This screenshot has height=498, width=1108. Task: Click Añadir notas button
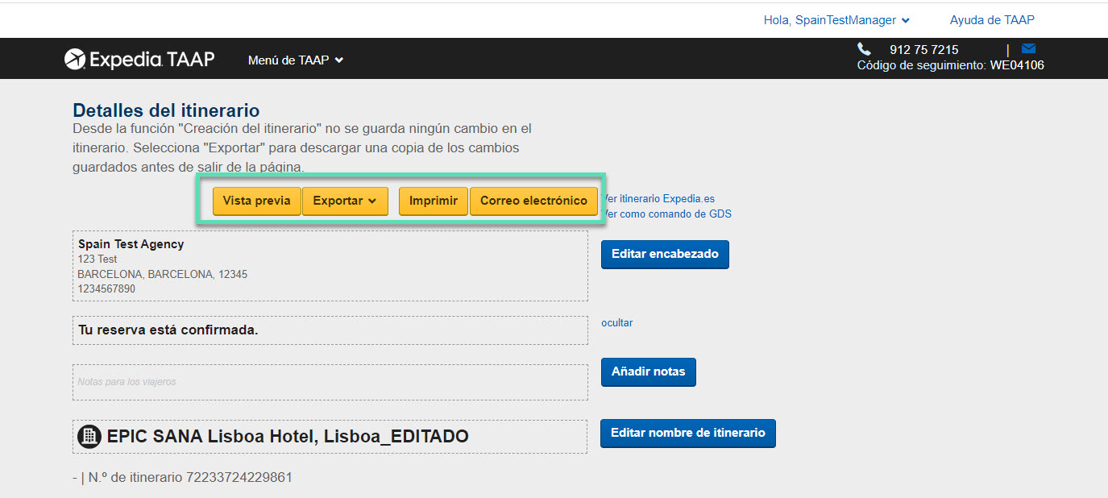tap(648, 371)
